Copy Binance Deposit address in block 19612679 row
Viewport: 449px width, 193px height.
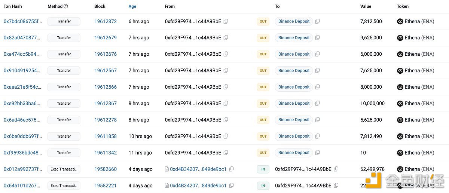coord(317,38)
